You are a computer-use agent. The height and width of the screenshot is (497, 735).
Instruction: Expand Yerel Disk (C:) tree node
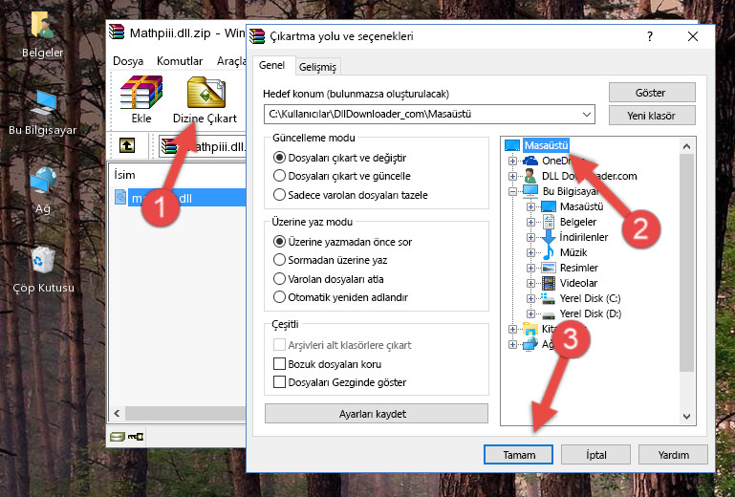530,298
